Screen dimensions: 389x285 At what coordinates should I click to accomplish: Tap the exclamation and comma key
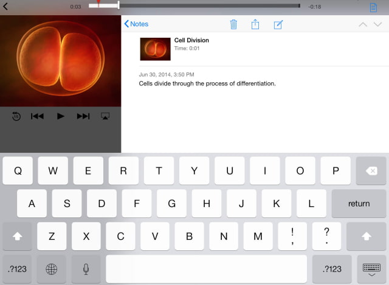292,236
